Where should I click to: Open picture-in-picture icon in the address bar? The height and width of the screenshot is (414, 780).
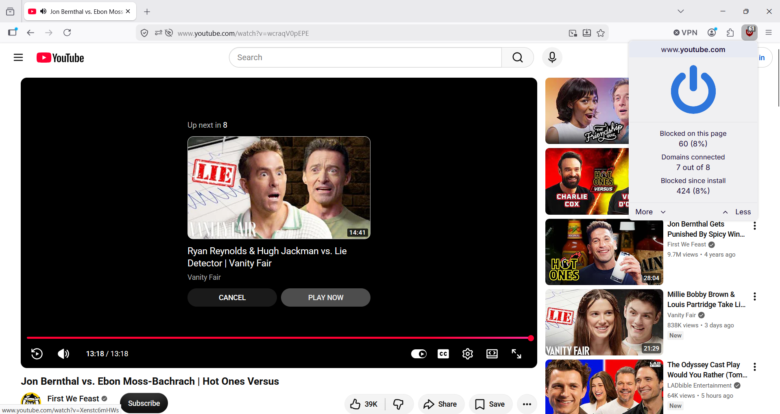tap(573, 33)
